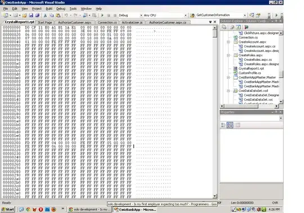Click the Cut scissors icon
This screenshot has width=304, height=213.
[46, 15]
